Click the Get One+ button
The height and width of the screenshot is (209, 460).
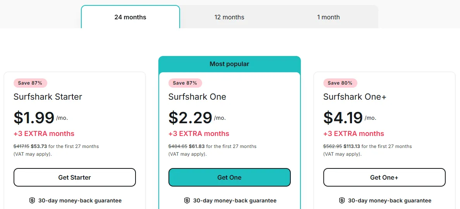(x=384, y=177)
